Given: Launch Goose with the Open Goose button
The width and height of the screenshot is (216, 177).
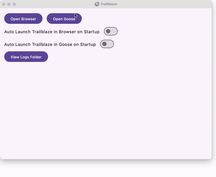Looking at the screenshot, I should tap(64, 19).
